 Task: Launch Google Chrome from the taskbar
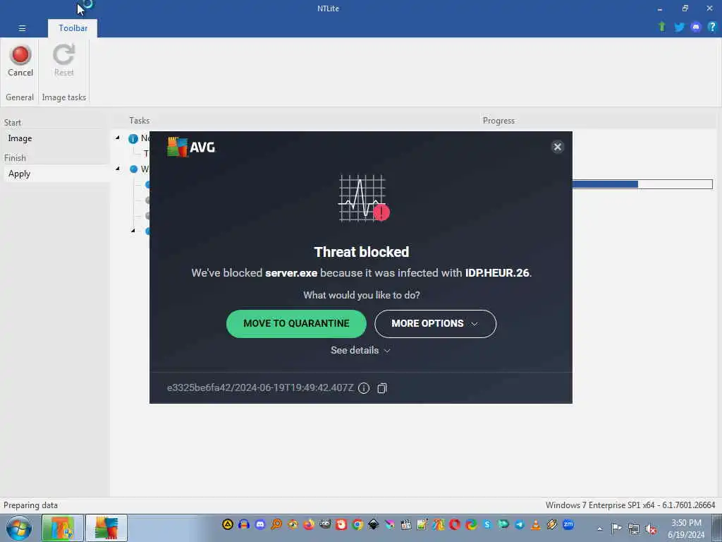[357, 524]
